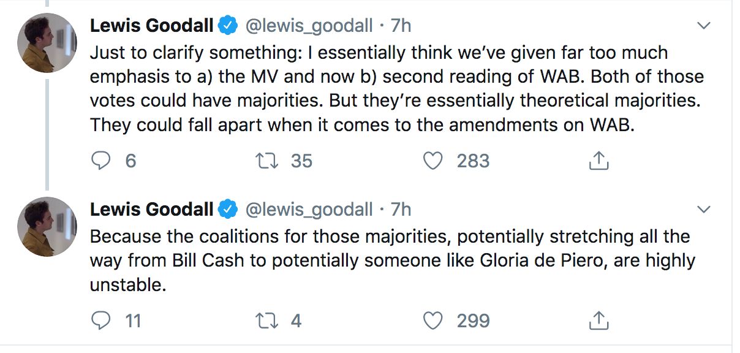The height and width of the screenshot is (353, 740).
Task: Open the first tweet's 7h timestamp
Action: pyautogui.click(x=401, y=26)
